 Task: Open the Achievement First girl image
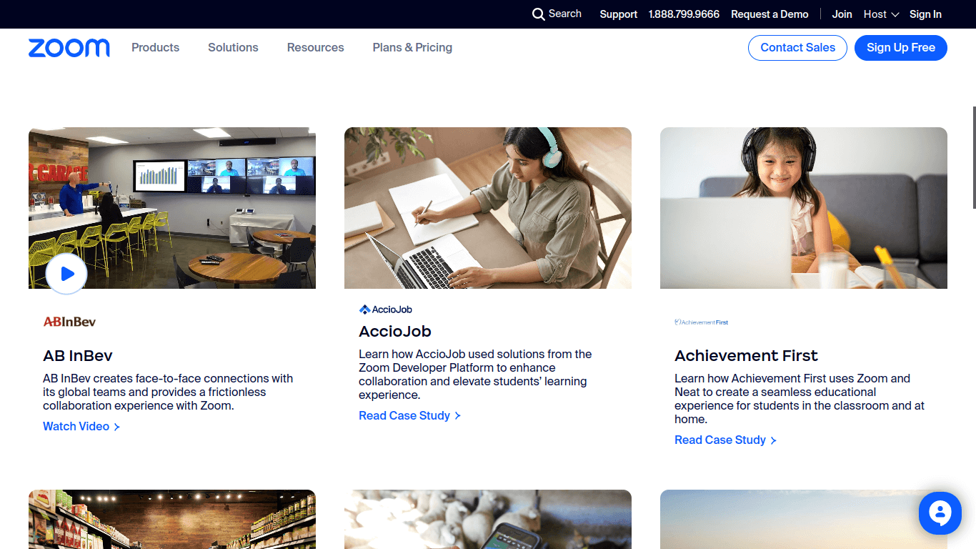click(804, 208)
